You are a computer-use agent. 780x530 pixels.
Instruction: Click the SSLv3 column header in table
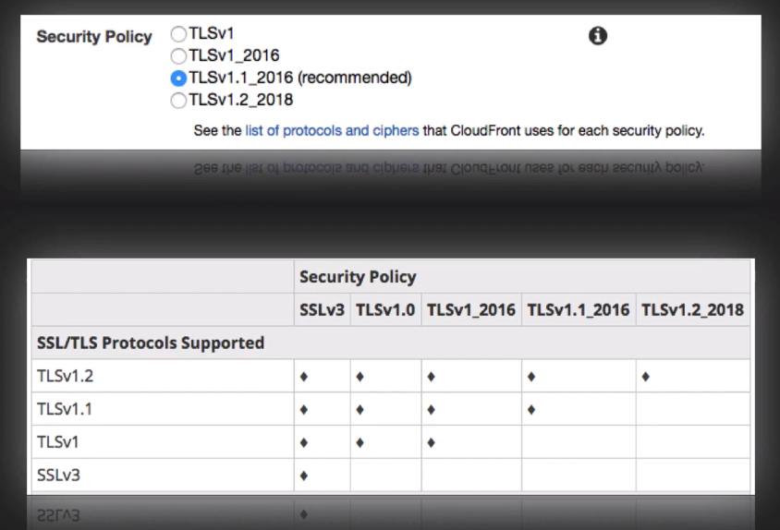[320, 309]
